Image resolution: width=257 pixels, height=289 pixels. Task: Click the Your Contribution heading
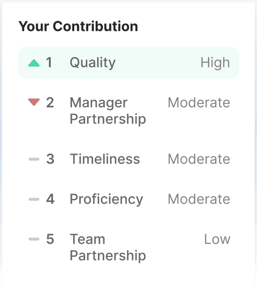pos(78,27)
